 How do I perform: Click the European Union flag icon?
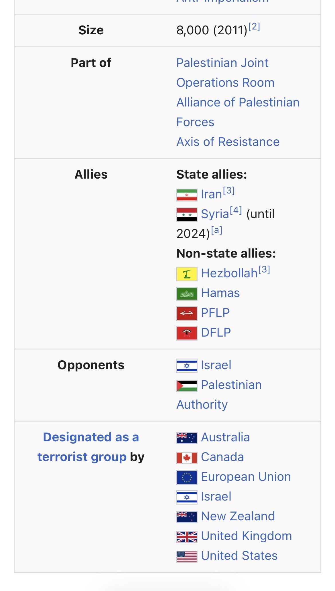[x=187, y=477]
